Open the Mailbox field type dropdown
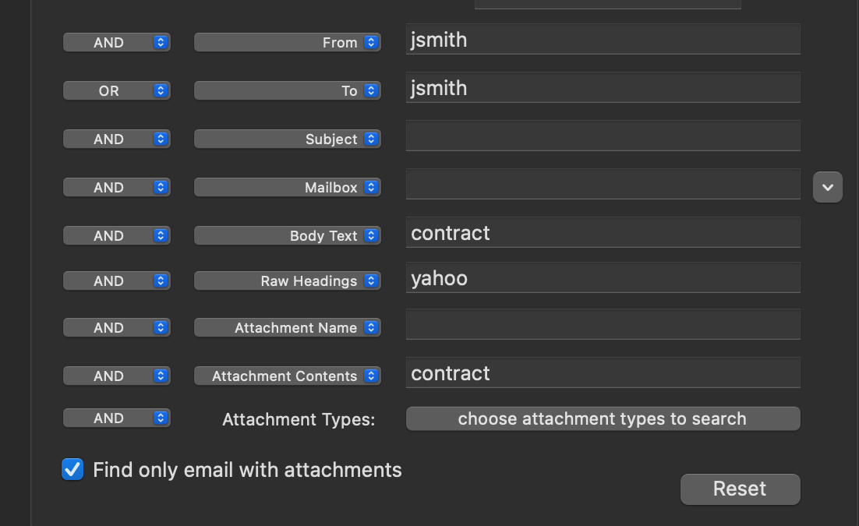Image resolution: width=859 pixels, height=526 pixels. pos(287,188)
